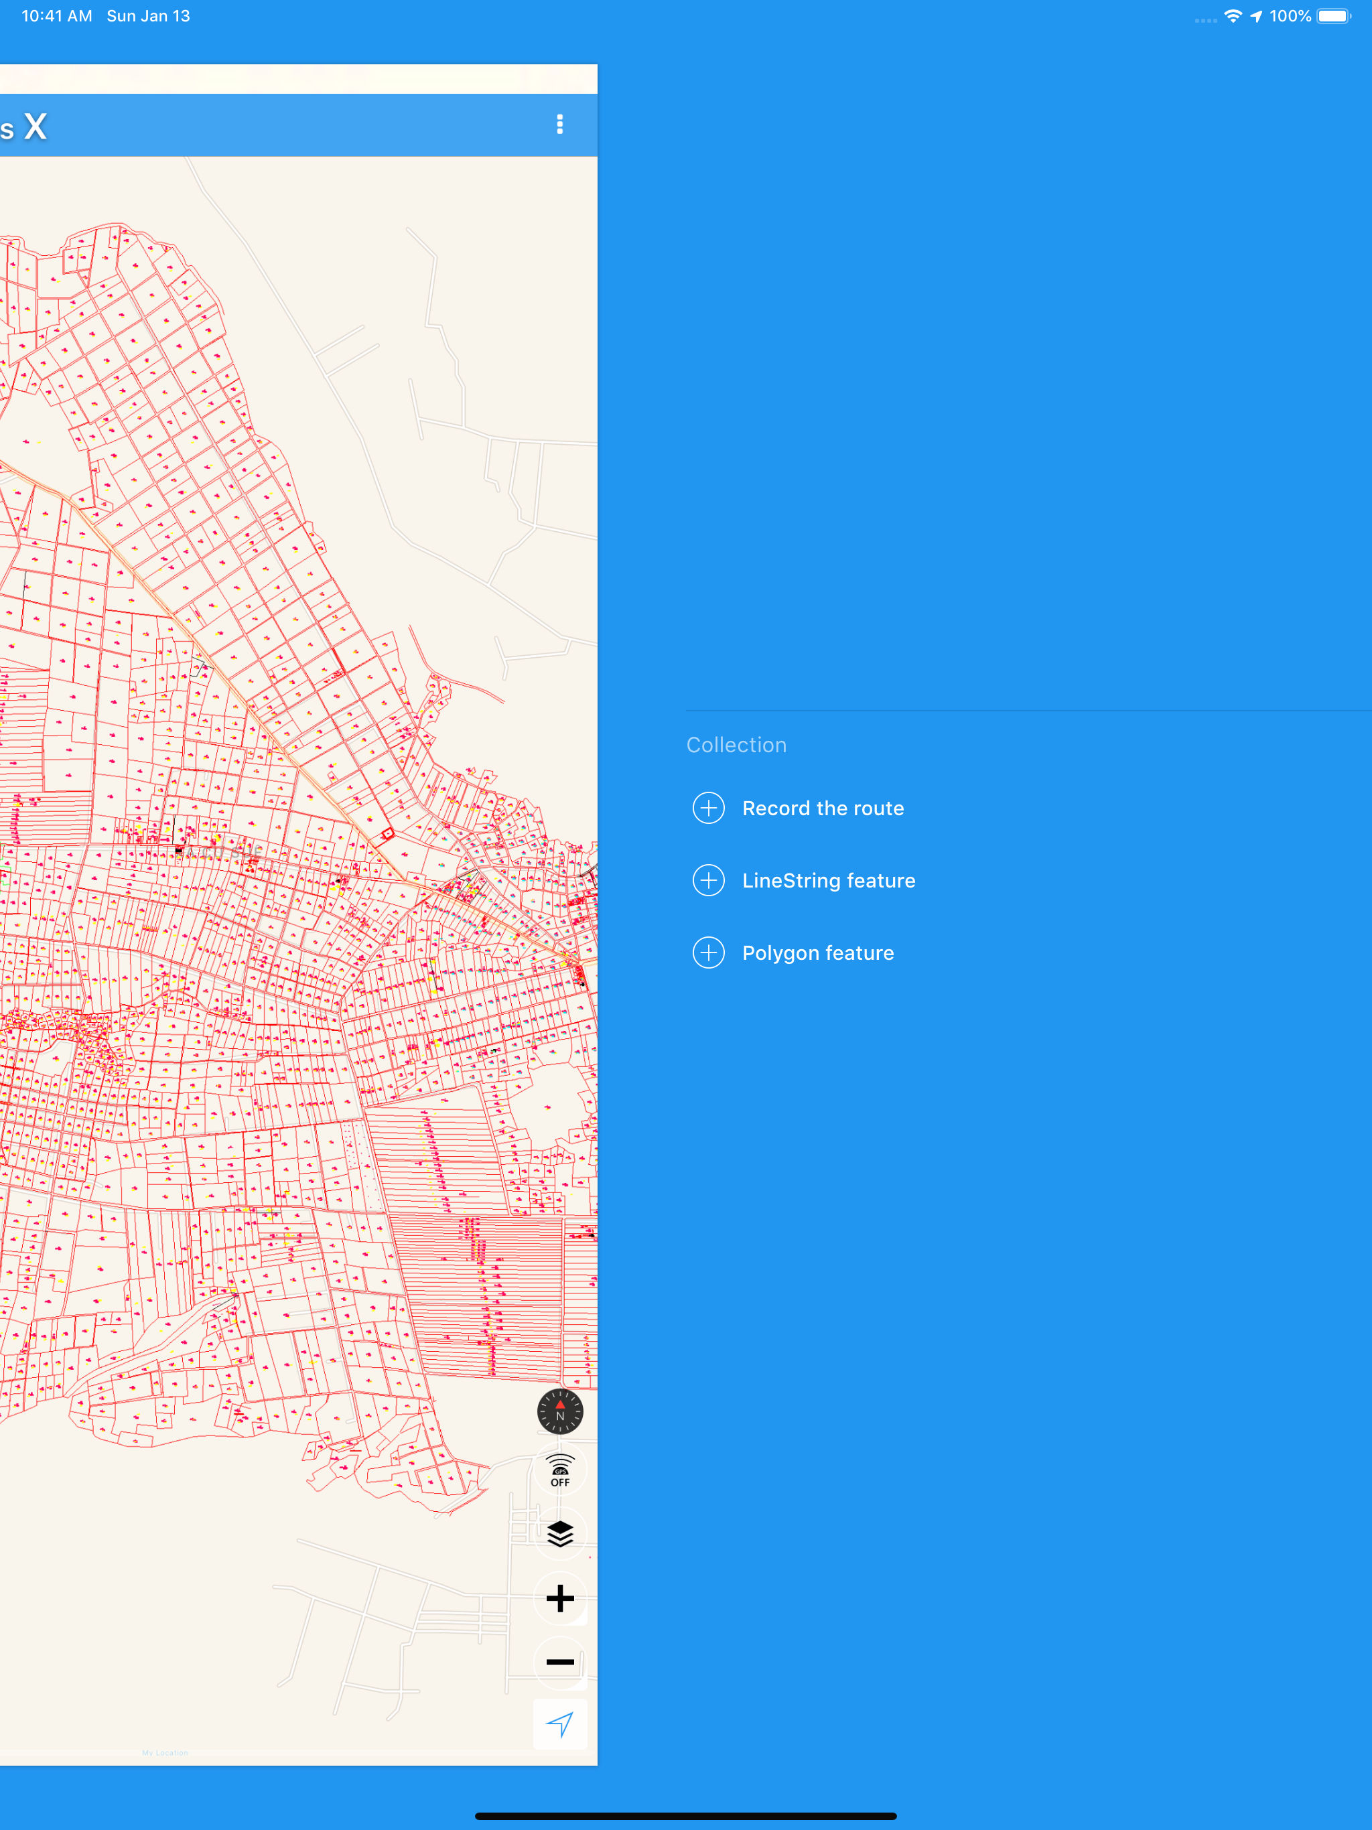Choose the Polygon feature label
Viewport: 1372px width, 1830px height.
tap(817, 953)
